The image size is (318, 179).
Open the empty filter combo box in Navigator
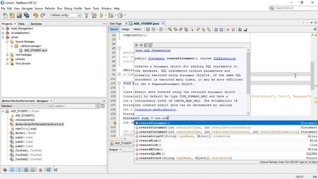click(77, 106)
